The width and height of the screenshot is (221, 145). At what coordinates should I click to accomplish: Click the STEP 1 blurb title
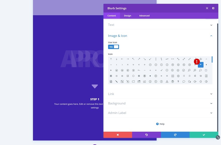[95, 99]
